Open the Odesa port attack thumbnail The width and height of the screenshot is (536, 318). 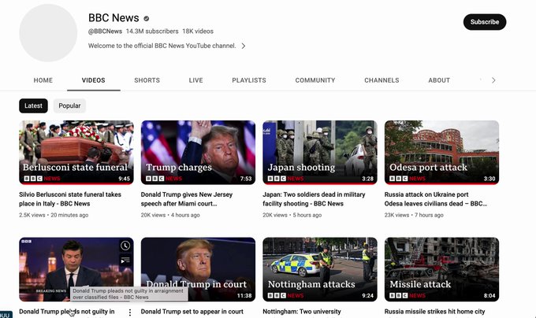[441, 153]
